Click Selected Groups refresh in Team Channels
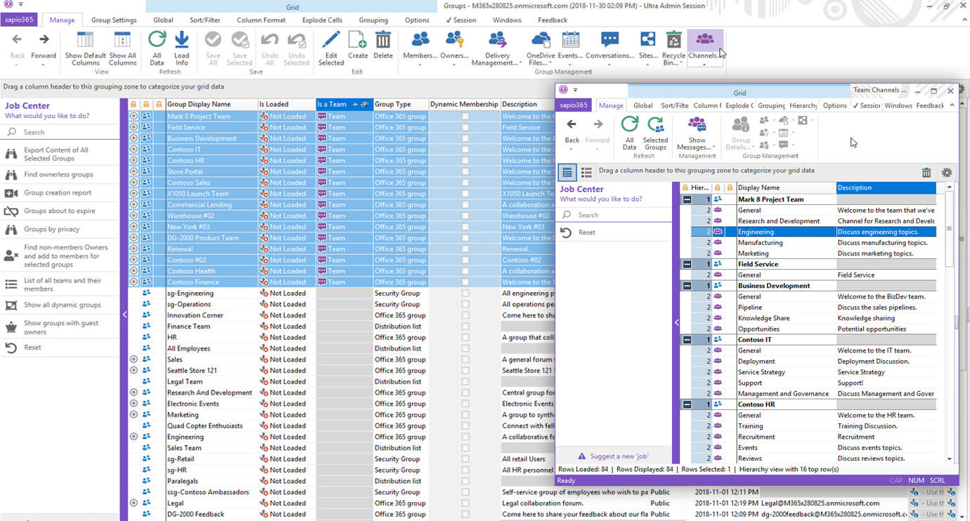Screen dimensions: 970x521 pyautogui.click(x=655, y=133)
